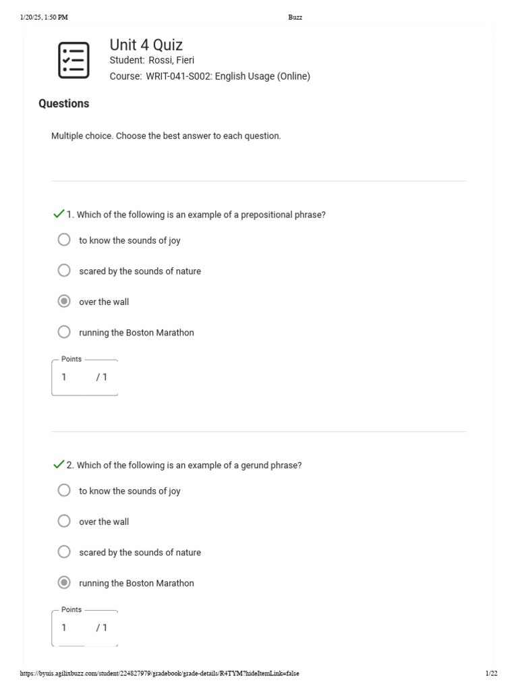The height and width of the screenshot is (691, 518).
Task: Select 'scared by the sounds of nature' in question 2
Action: 64,552
